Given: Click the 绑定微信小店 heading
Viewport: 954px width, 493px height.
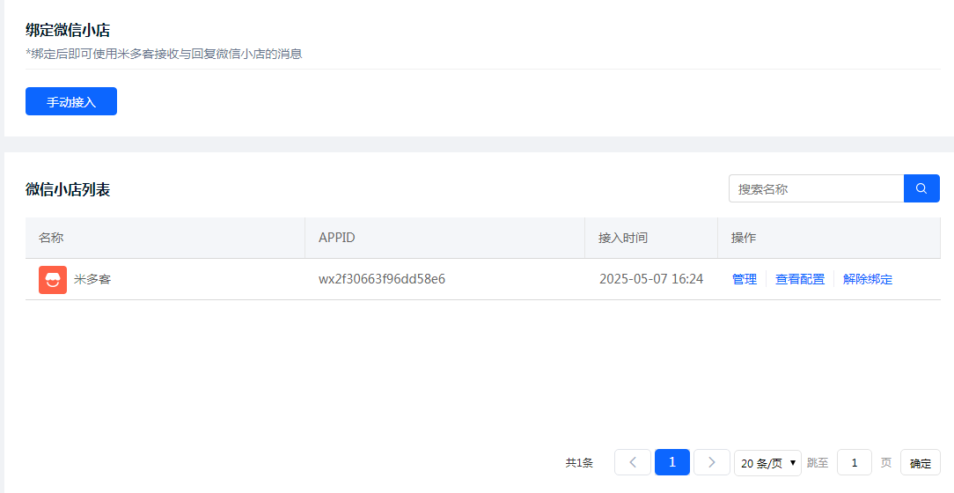Looking at the screenshot, I should [68, 30].
